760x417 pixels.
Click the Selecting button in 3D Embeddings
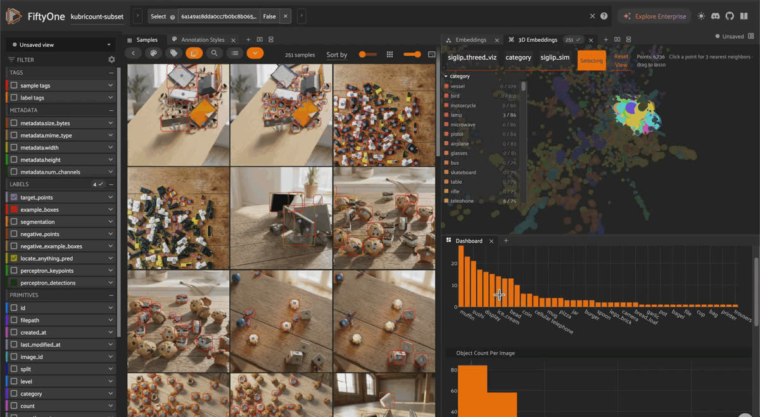[x=592, y=61]
